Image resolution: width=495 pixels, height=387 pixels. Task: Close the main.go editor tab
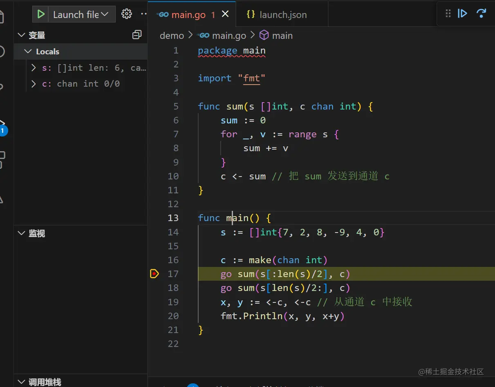[x=225, y=14]
